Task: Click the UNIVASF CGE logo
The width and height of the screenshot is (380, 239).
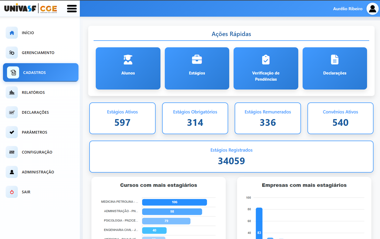Action: pos(31,8)
